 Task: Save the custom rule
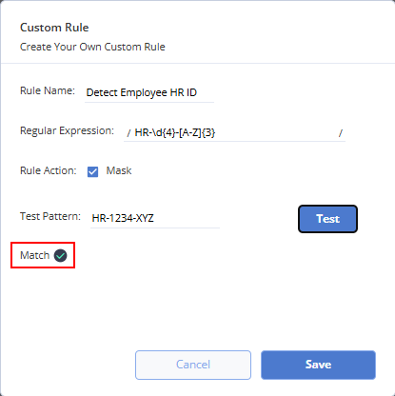click(318, 365)
